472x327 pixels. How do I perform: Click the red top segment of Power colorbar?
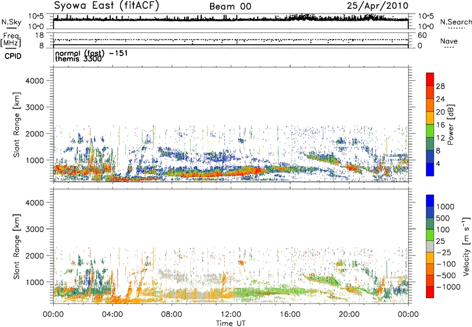click(430, 79)
